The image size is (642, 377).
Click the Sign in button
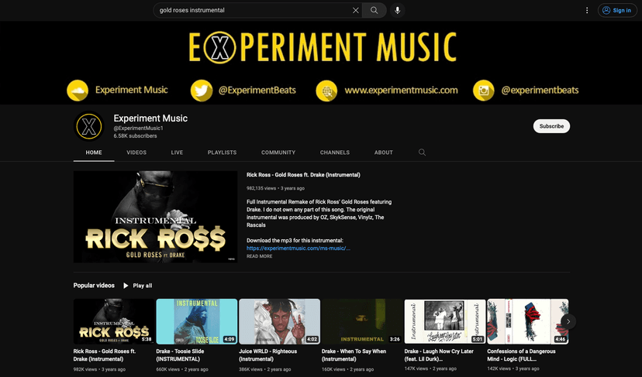click(x=616, y=10)
